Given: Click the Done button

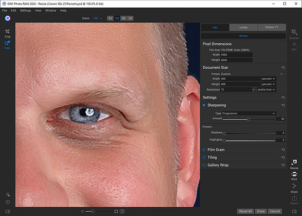Looking at the screenshot, I should point(261,211).
